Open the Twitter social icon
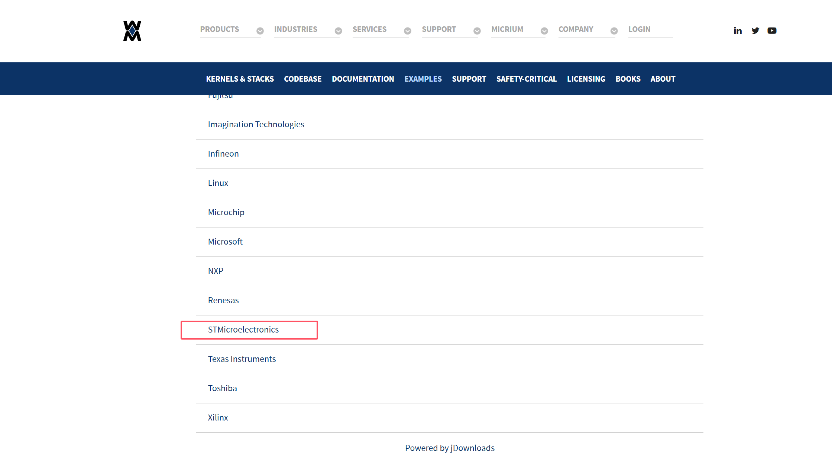 pyautogui.click(x=755, y=31)
